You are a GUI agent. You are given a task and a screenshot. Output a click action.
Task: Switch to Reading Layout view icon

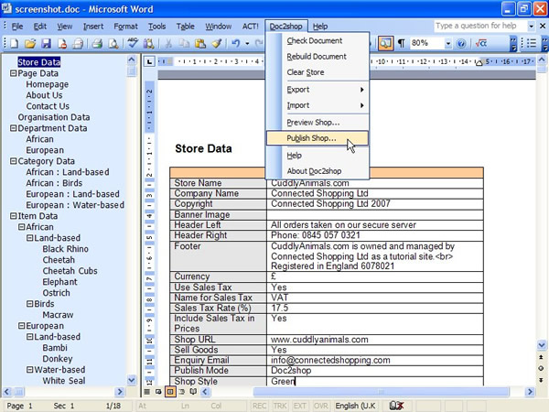click(193, 392)
